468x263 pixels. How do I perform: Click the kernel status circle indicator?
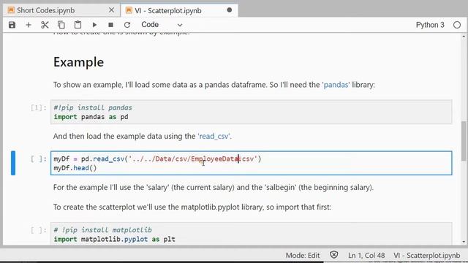point(457,25)
